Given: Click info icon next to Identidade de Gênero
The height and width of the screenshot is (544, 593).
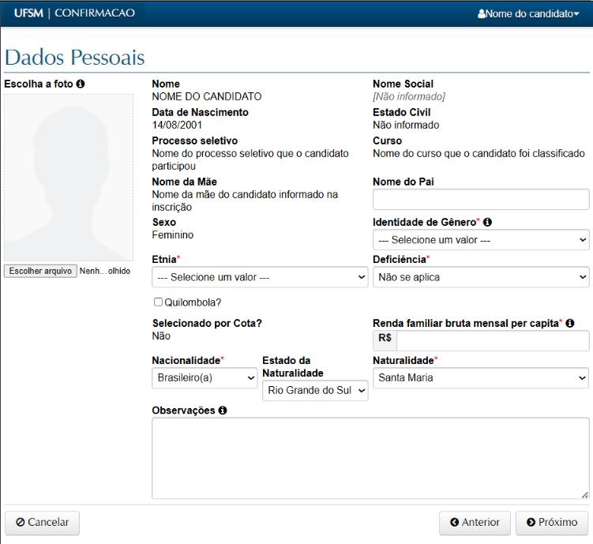Looking at the screenshot, I should (489, 223).
